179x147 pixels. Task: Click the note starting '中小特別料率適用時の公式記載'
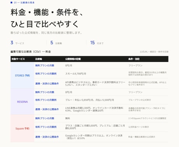pyautogui.click(x=147, y=84)
